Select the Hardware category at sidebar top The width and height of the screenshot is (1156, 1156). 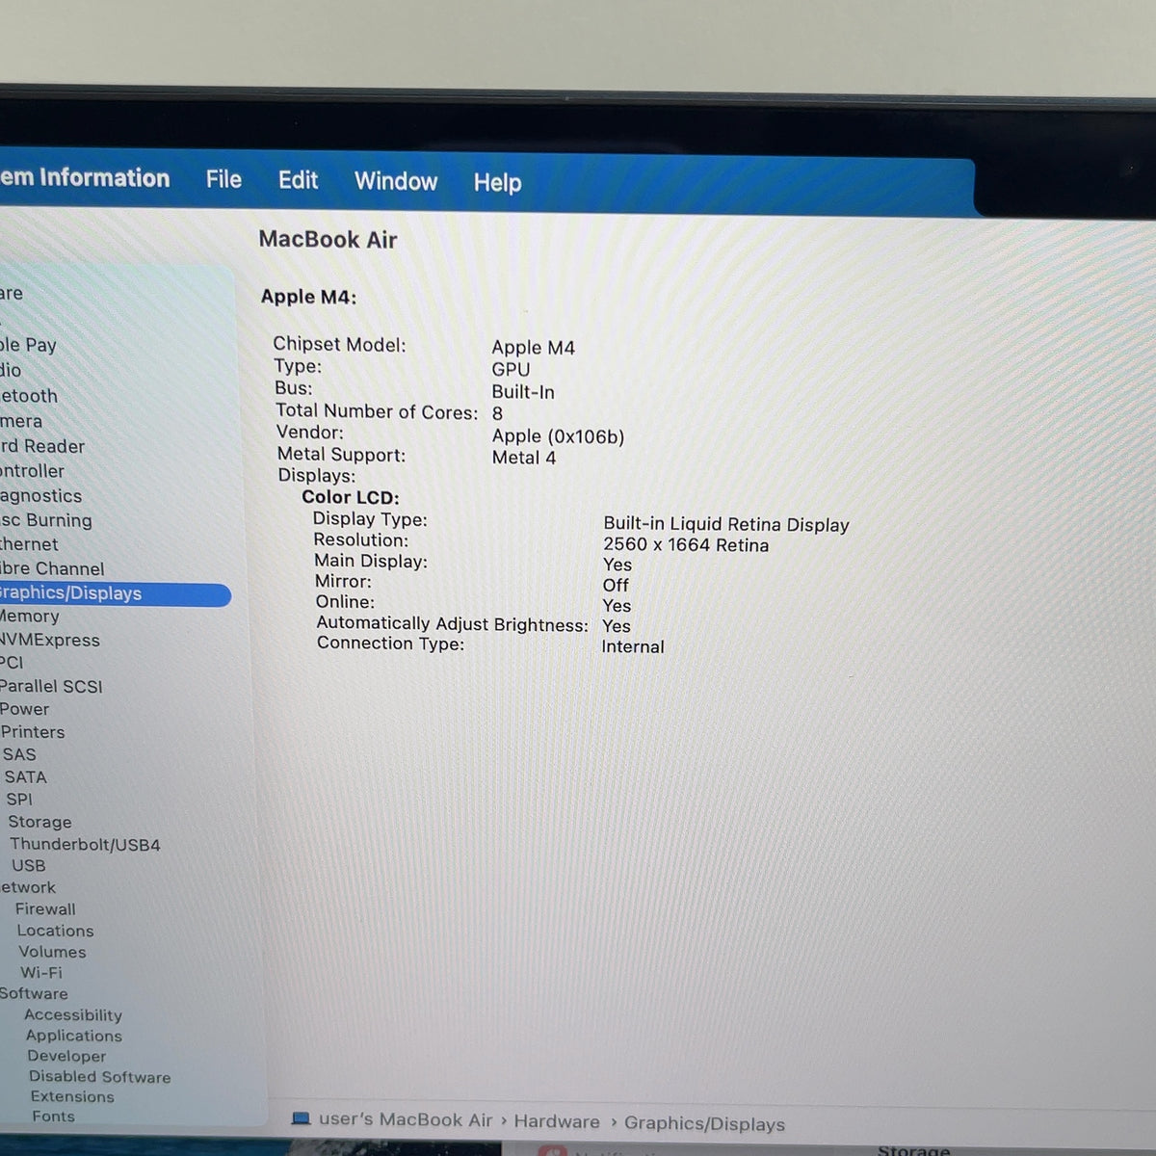tap(12, 293)
